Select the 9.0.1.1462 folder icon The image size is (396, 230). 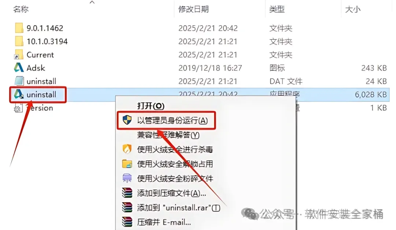pyautogui.click(x=19, y=28)
